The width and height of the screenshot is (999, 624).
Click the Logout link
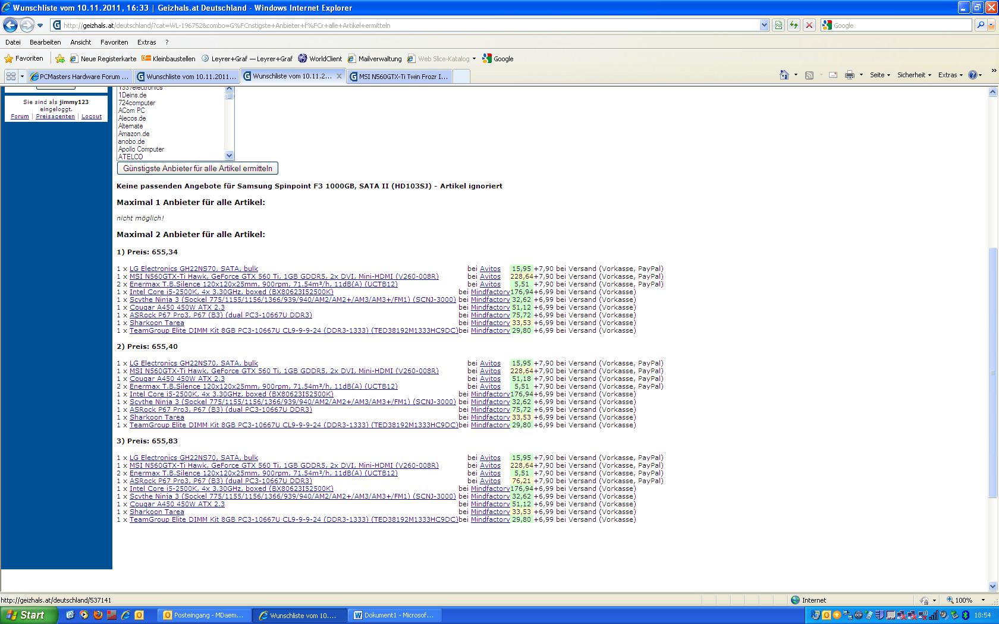tap(92, 116)
